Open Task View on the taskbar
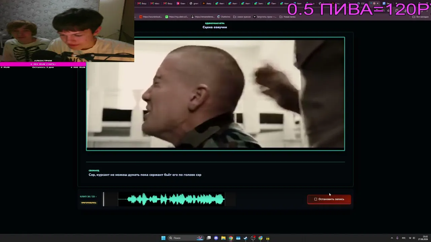The width and height of the screenshot is (431, 242). [209, 238]
